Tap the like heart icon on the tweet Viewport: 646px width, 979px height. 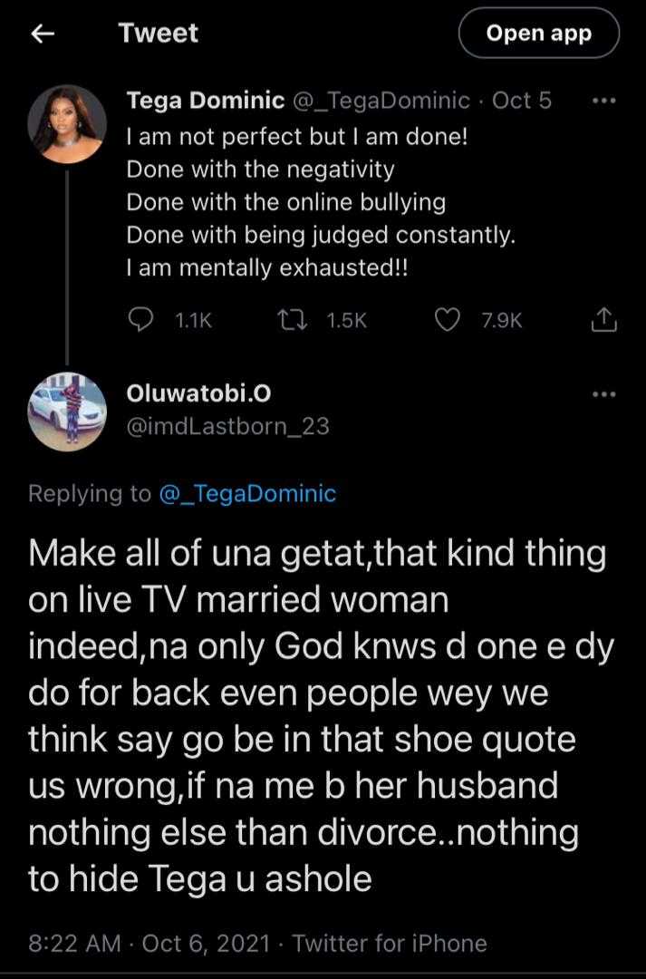tap(447, 318)
